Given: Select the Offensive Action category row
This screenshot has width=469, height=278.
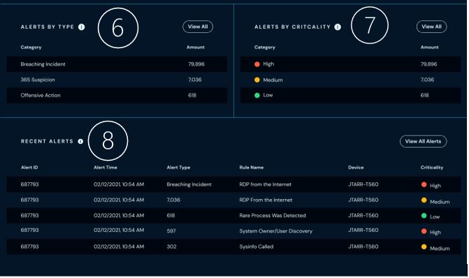Looking at the screenshot, I should (x=117, y=96).
